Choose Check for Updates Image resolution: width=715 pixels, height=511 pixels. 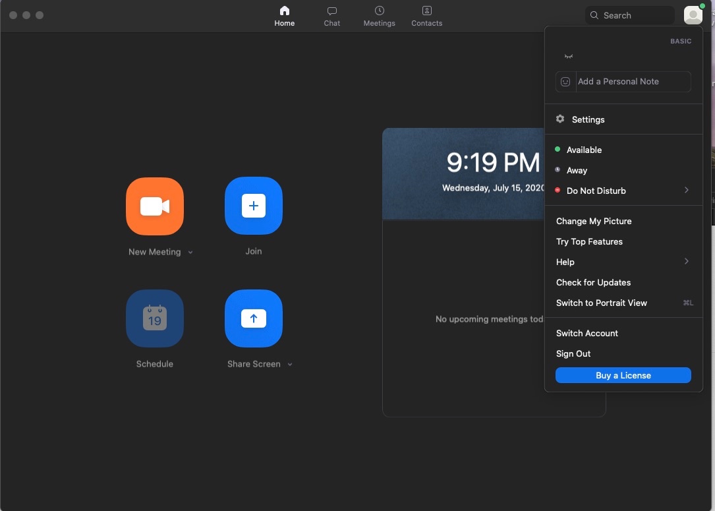pos(593,282)
